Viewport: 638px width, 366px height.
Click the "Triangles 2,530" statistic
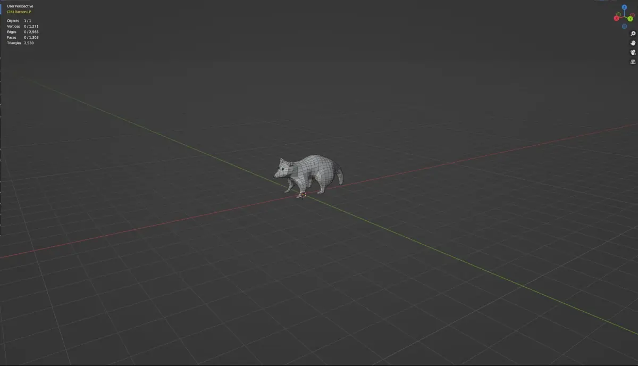pos(21,43)
